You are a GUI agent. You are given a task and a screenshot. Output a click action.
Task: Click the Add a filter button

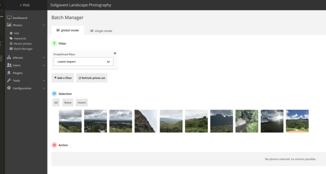click(63, 78)
